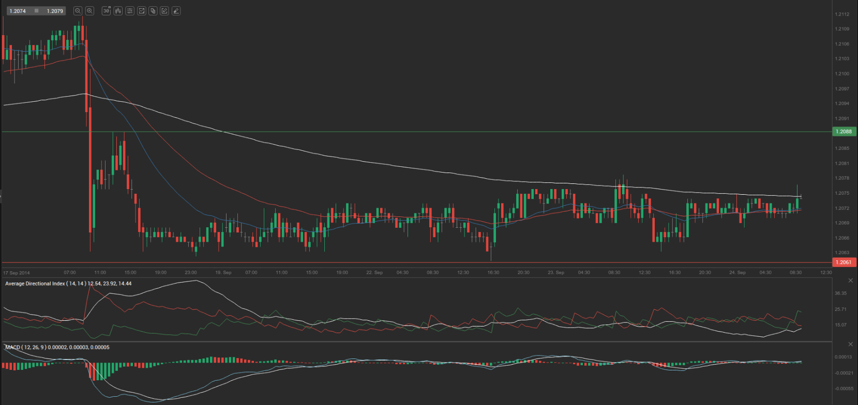Screen dimensions: 858x405
Task: Click the zoom out magnifier icon
Action: 78,11
